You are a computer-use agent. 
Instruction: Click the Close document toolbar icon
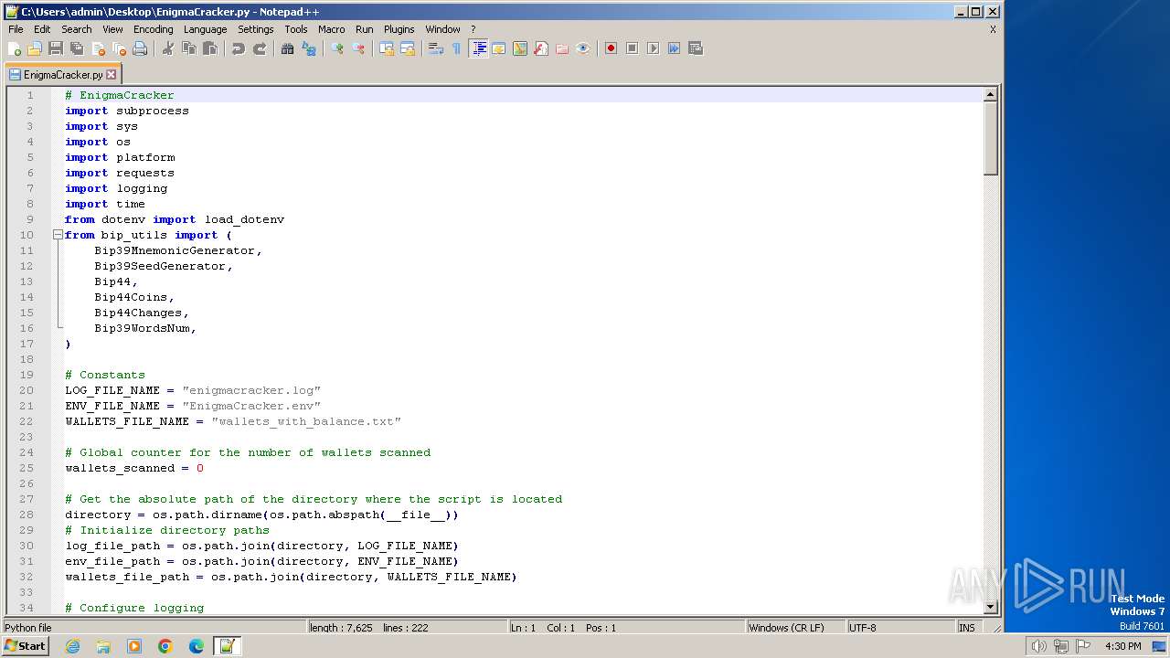point(98,48)
